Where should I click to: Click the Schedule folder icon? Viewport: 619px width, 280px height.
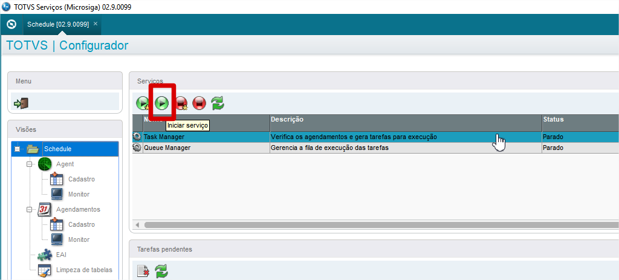pos(34,149)
